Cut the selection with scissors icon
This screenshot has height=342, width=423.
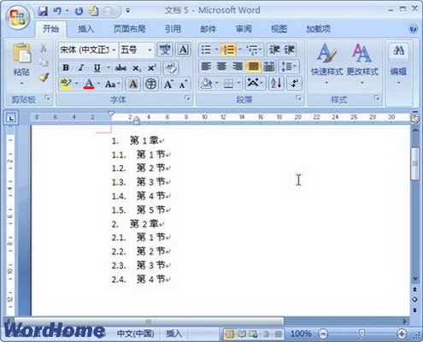tap(44, 48)
